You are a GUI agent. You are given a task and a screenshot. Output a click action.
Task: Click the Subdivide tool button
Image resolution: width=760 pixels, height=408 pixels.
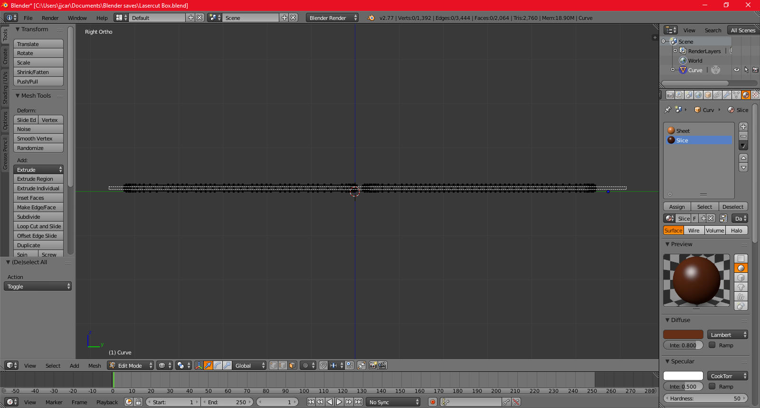[38, 216]
